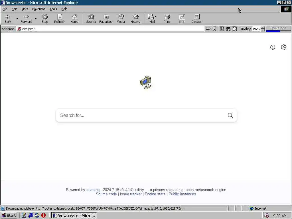Open the View menu
The image size is (292, 219).
coord(25,9)
